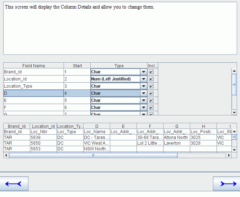Click the preview table's scroll down arrow
240x197 pixels.
(x=234, y=150)
